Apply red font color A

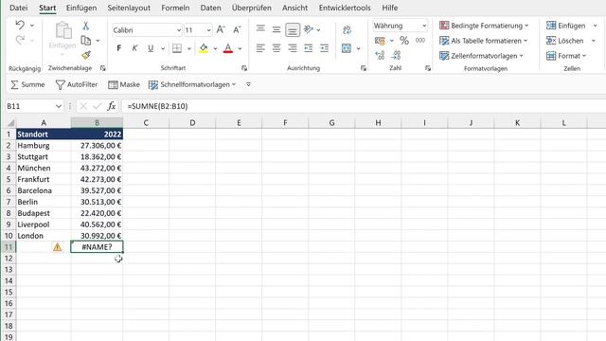228,48
